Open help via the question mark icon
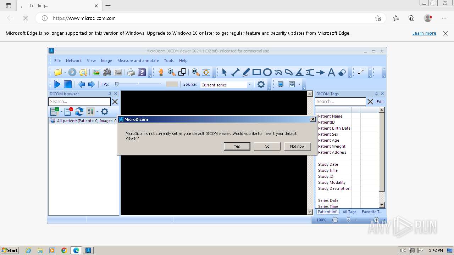 (142, 72)
